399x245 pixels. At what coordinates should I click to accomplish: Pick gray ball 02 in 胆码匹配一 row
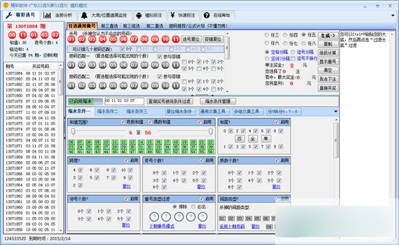[82, 65]
